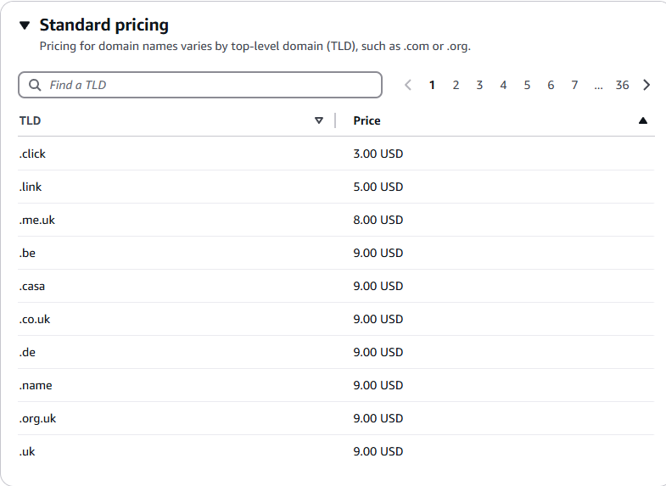Click the Price column header
Screen dimensions: 666x486
pos(367,120)
